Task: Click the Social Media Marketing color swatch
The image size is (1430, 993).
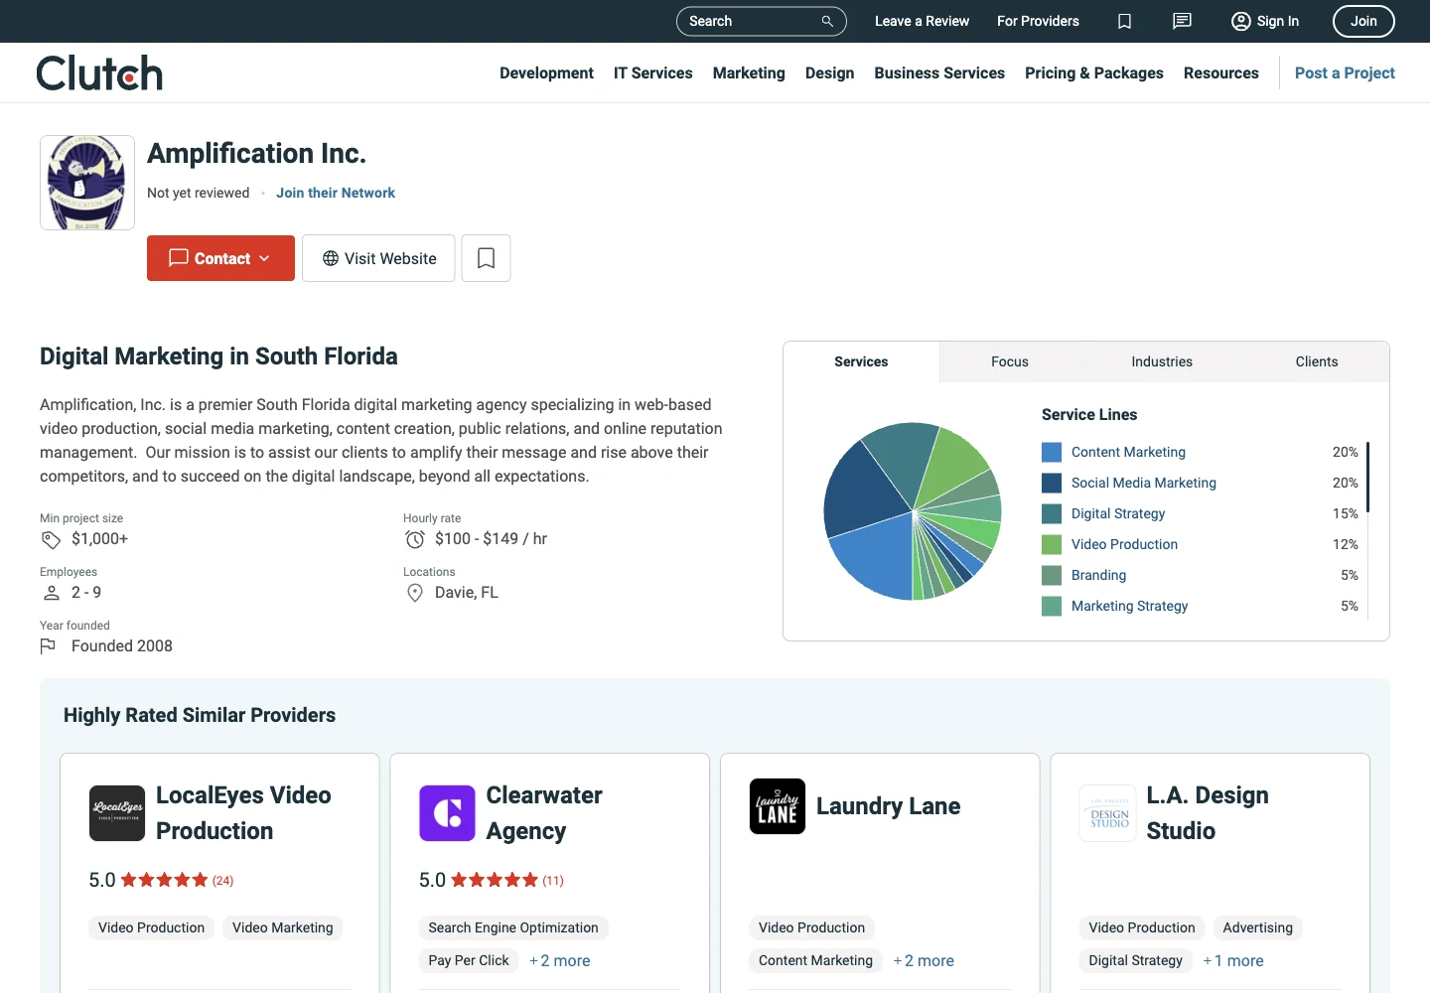Action: pos(1052,483)
